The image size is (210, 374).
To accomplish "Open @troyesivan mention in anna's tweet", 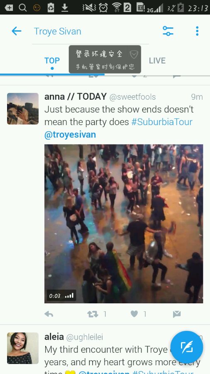I will pos(70,135).
